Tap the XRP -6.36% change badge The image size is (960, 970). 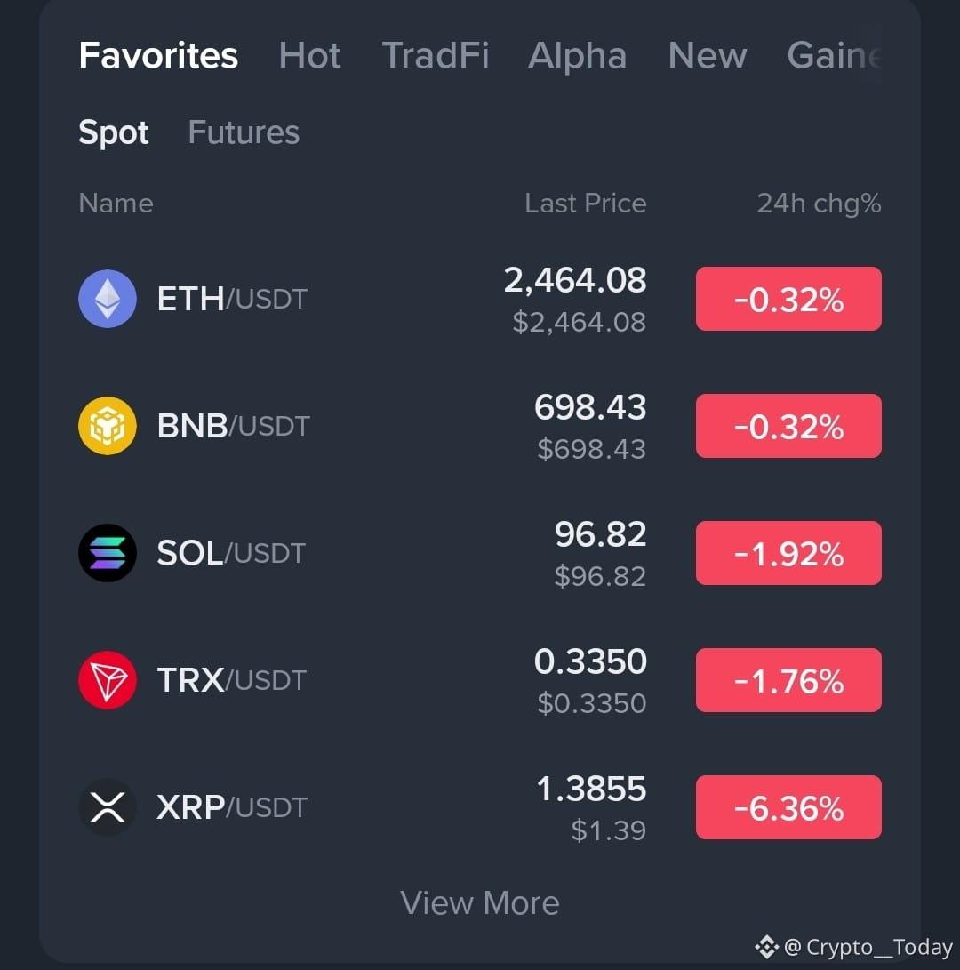[x=788, y=807]
